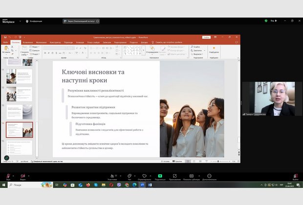Click the Zoom Workplace logo
This screenshot has height=205, width=303.
[8, 21]
